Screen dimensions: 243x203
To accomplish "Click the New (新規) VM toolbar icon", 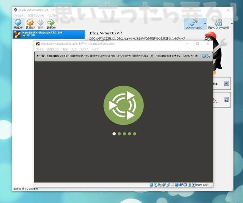I will click(18, 22).
